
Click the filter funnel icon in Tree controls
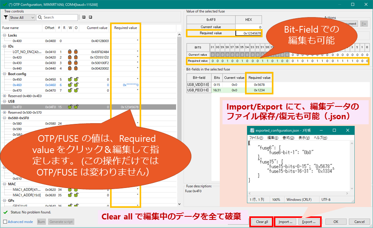pyautogui.click(x=6, y=17)
